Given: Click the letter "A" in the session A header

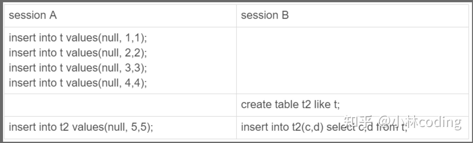Looking at the screenshot, I should pyautogui.click(x=53, y=15).
